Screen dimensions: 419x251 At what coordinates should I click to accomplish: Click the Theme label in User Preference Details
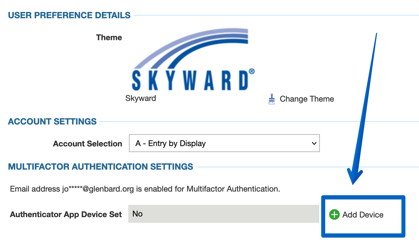click(x=109, y=38)
